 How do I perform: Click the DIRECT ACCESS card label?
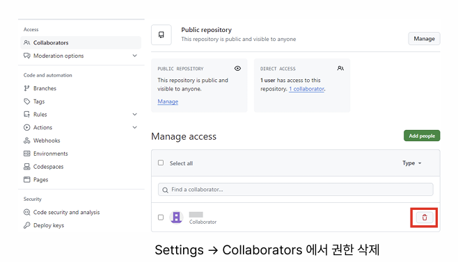(278, 69)
